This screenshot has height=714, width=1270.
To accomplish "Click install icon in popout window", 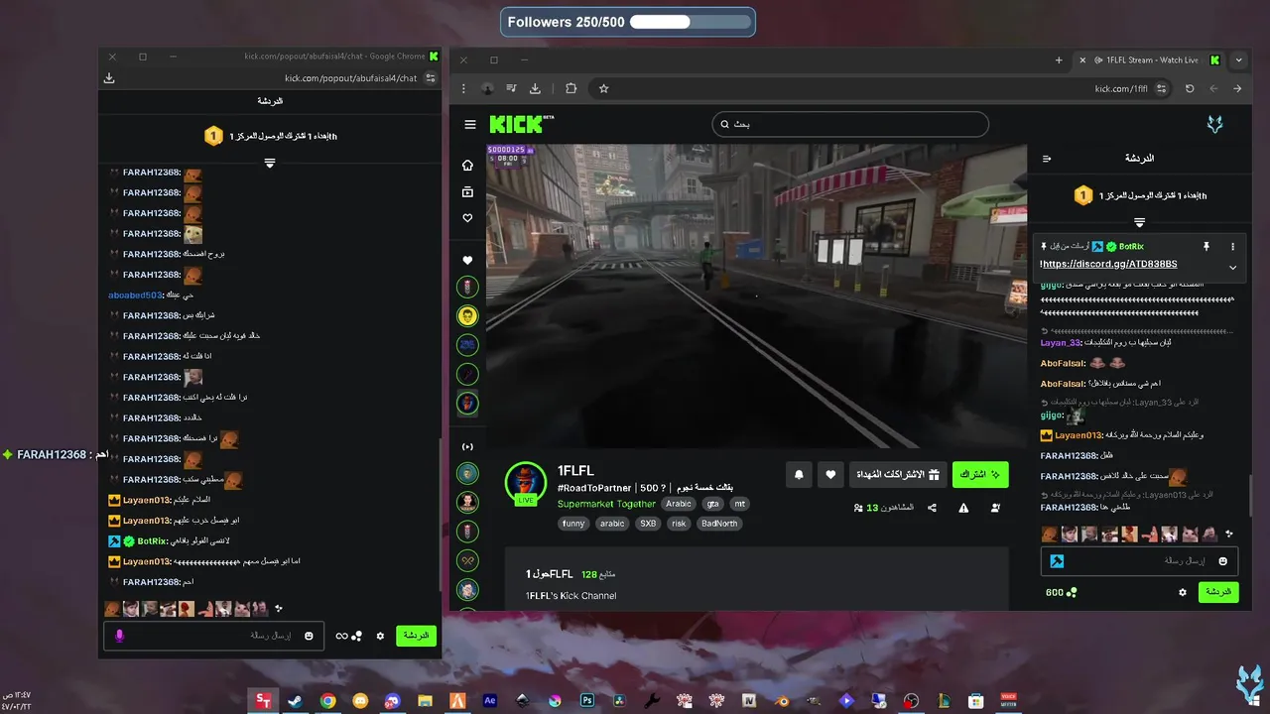I will [109, 78].
